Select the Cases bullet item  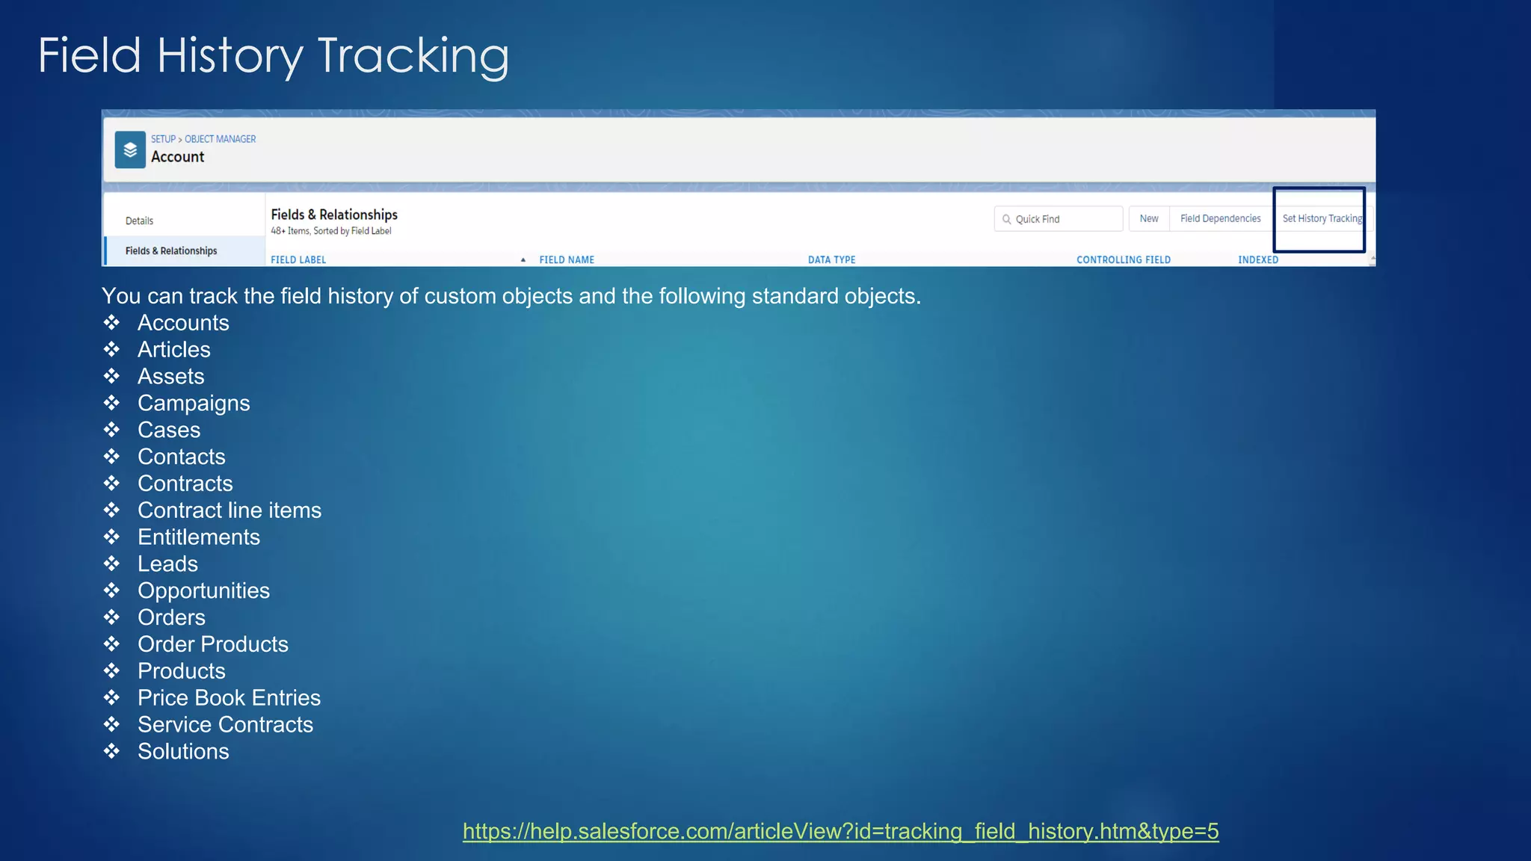point(169,430)
